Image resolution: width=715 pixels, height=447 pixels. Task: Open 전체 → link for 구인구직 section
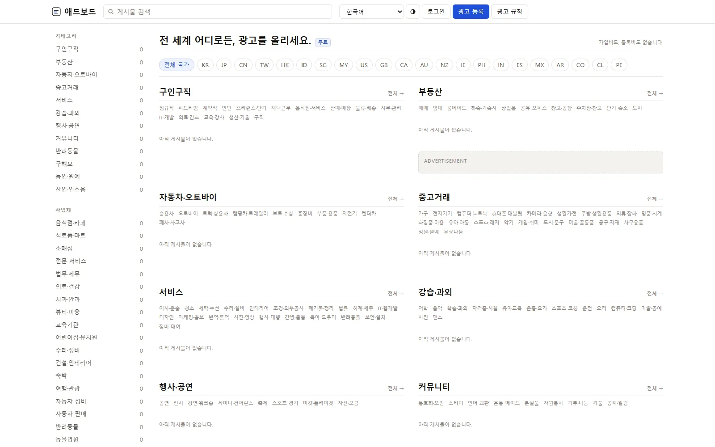pos(396,93)
